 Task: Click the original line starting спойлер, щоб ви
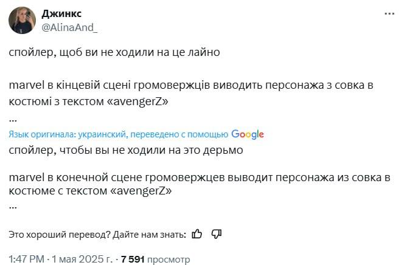(114, 52)
